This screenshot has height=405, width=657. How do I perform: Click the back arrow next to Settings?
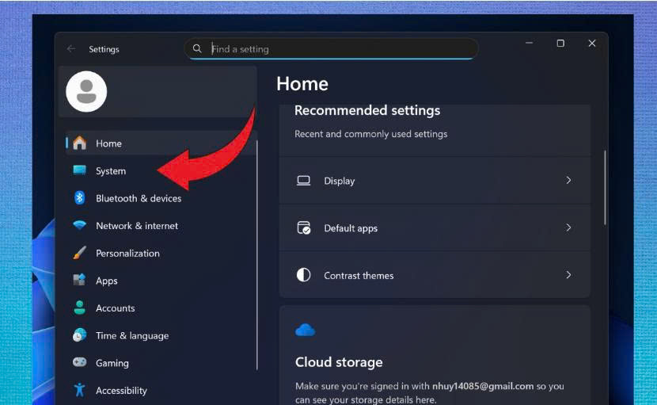tap(70, 48)
